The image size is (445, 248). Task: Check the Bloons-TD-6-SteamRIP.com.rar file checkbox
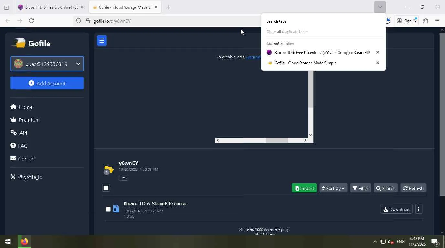(108, 209)
